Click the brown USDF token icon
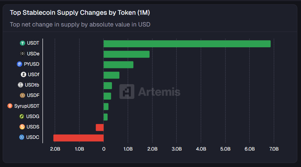The height and width of the screenshot is (167, 301). coord(23,95)
